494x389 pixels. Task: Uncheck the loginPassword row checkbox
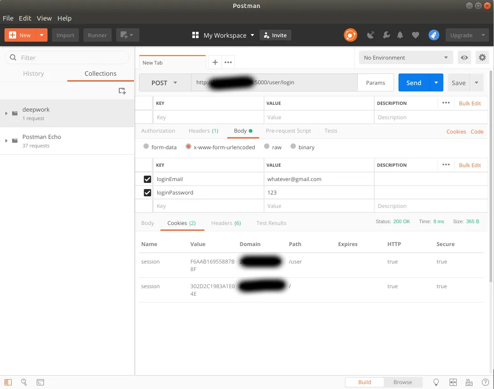[147, 192]
